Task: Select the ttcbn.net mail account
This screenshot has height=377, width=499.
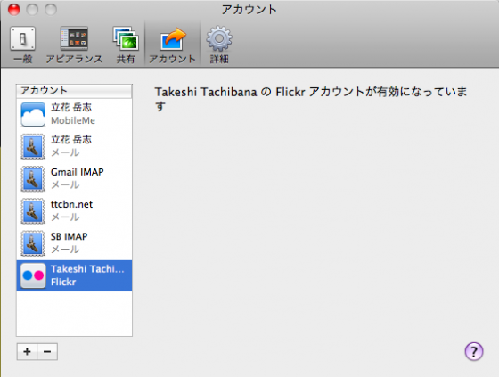Action: click(x=74, y=211)
